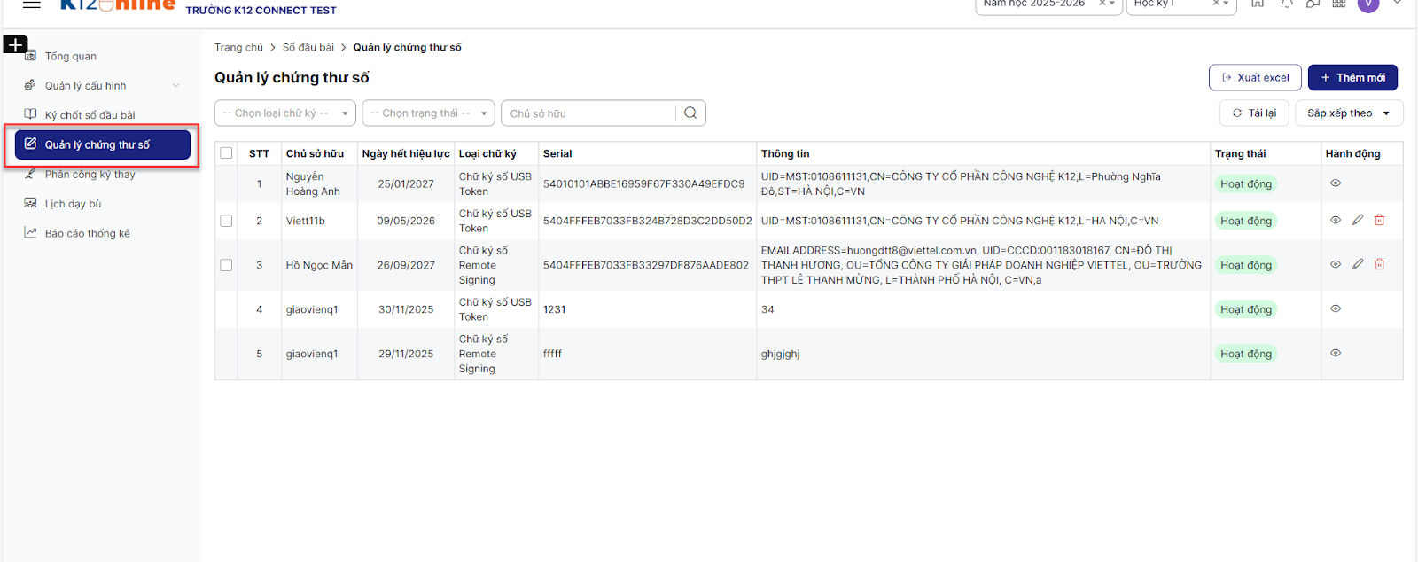This screenshot has width=1418, height=562.
Task: Tick the select-all checkbox in table header
Action: click(226, 153)
